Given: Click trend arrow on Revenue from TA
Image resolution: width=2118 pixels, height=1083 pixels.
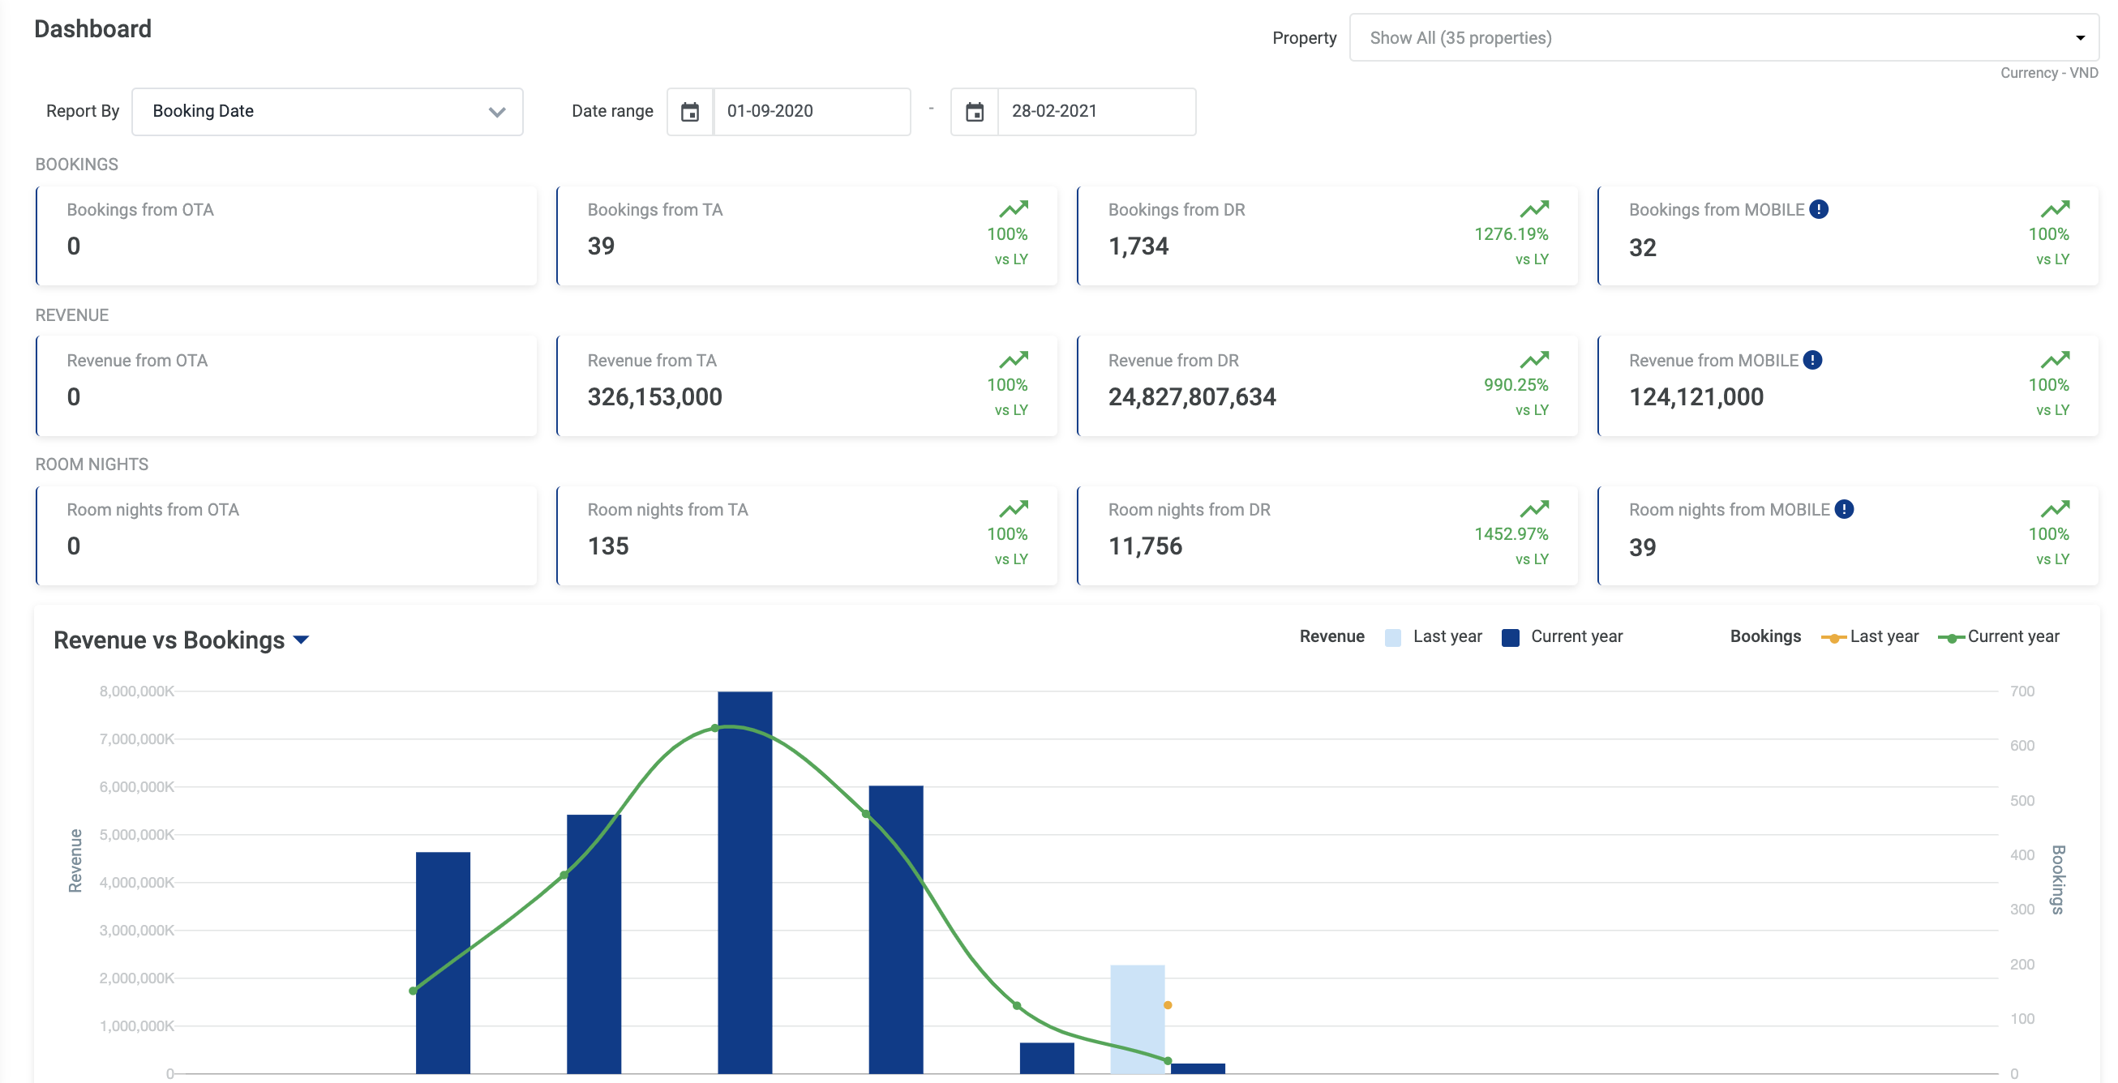Looking at the screenshot, I should [x=1013, y=359].
